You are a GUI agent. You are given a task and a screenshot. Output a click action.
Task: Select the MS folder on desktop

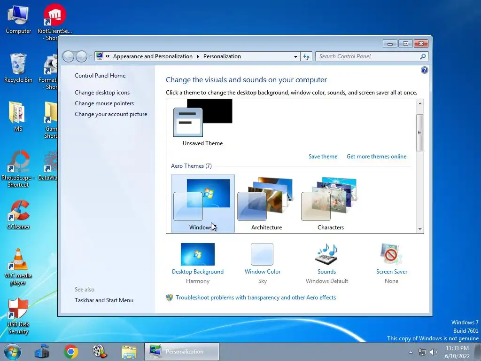18,116
